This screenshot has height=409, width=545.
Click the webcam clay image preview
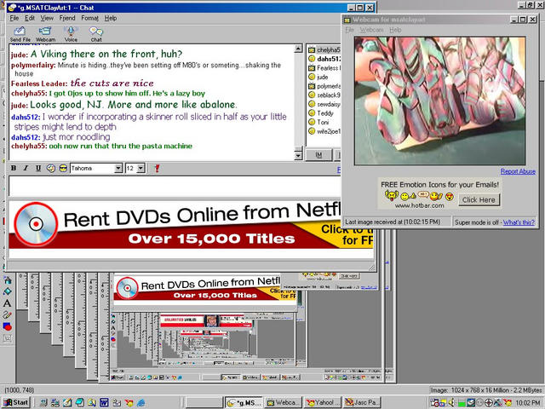[439, 101]
